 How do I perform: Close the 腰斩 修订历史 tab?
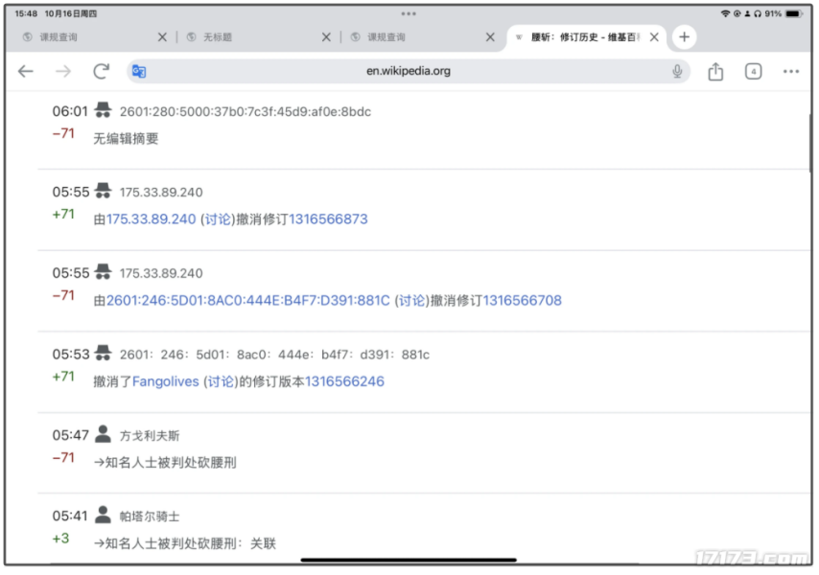pyautogui.click(x=654, y=37)
